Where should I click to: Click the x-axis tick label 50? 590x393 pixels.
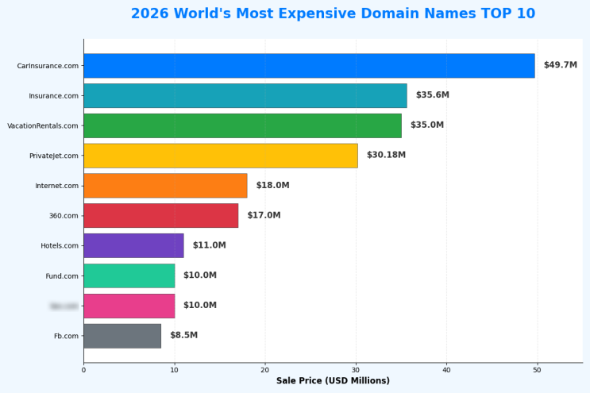click(538, 370)
